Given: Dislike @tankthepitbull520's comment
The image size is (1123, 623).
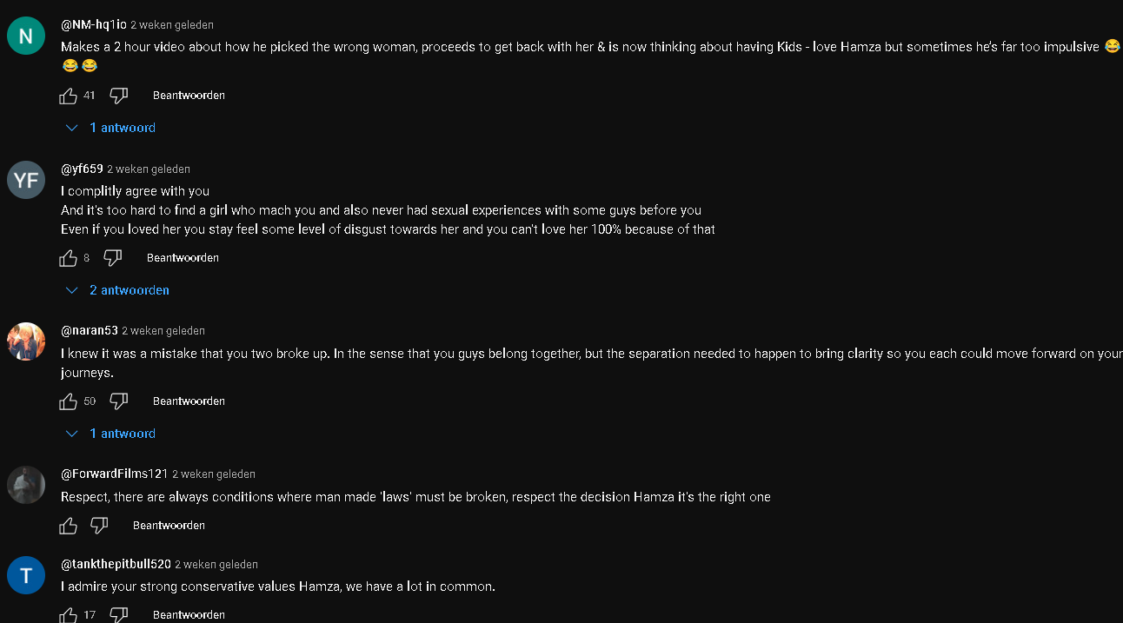Looking at the screenshot, I should coord(119,615).
